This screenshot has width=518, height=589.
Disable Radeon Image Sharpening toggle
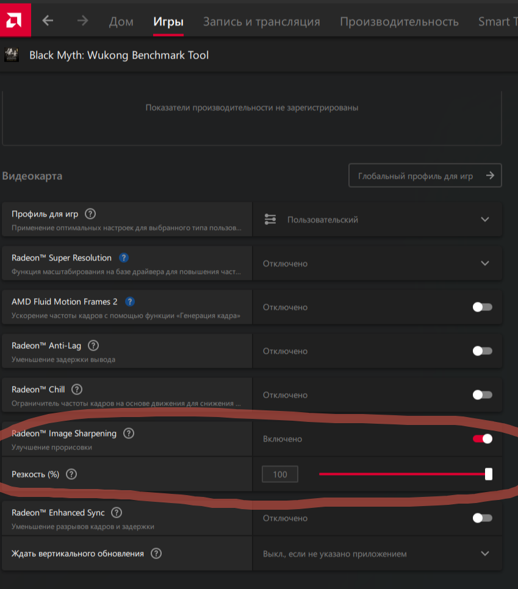tap(482, 439)
